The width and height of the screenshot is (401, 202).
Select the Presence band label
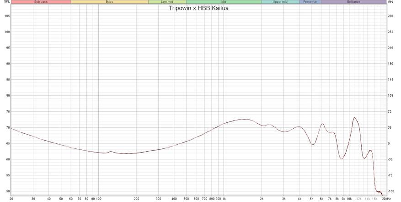pos(310,2)
